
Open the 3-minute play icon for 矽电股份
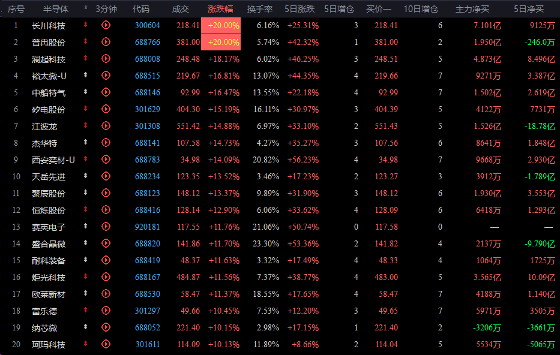click(x=106, y=109)
